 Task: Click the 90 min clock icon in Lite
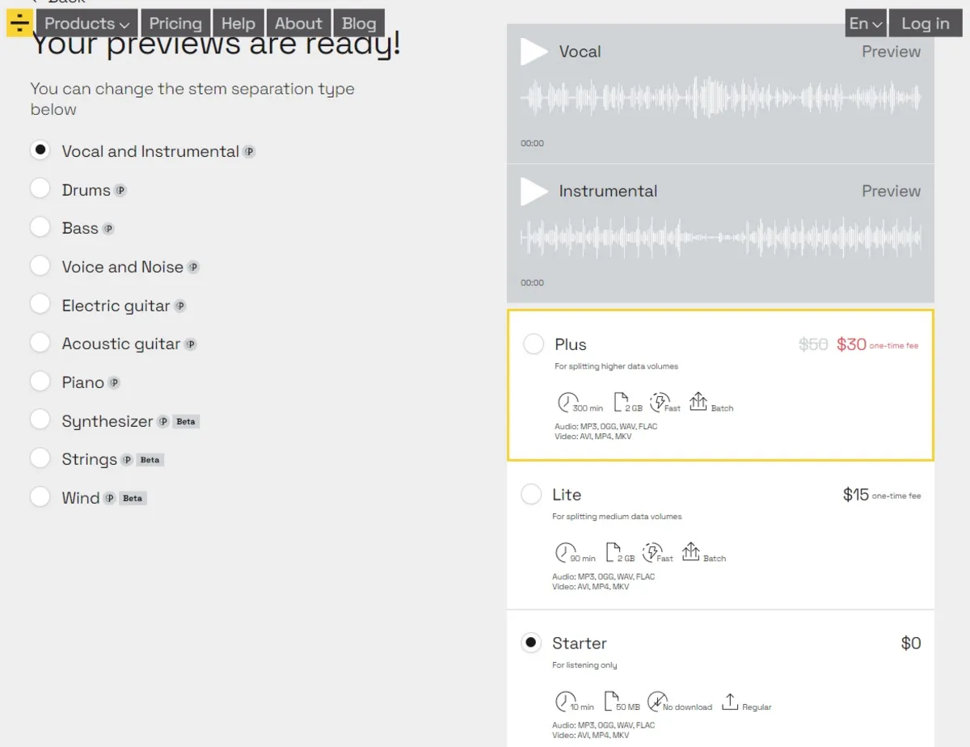(x=565, y=552)
